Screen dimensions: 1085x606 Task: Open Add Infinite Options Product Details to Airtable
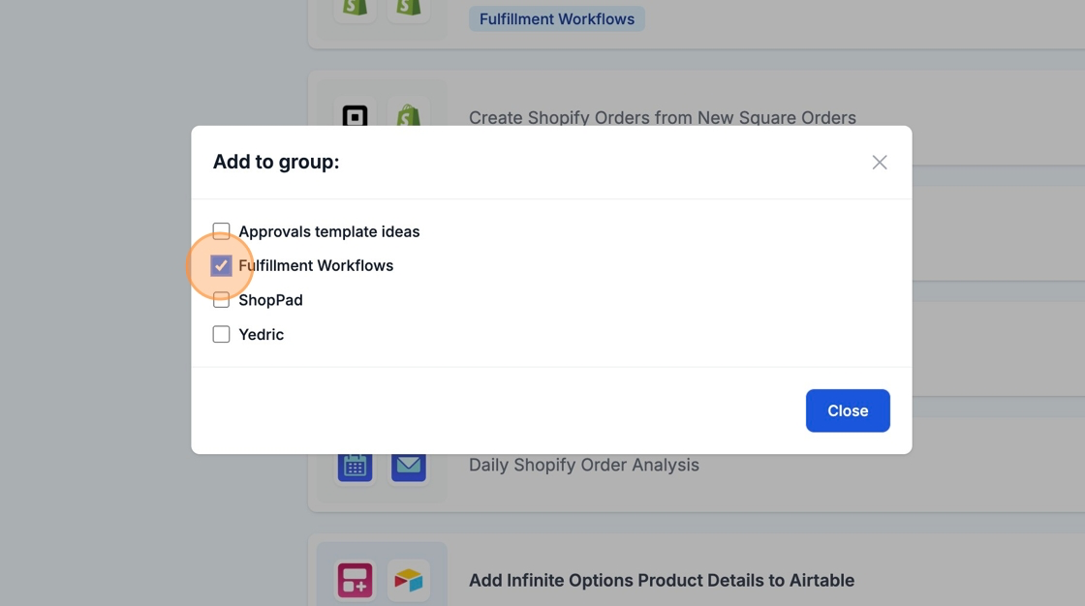(661, 580)
